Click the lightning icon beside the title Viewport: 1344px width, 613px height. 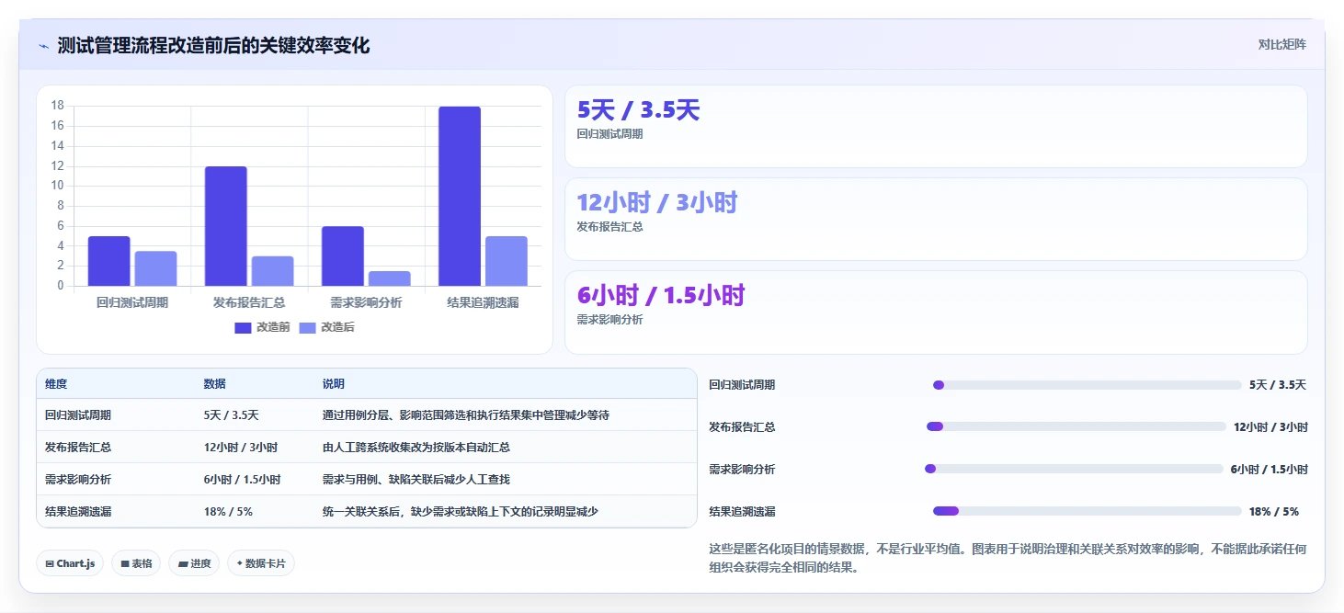[43, 46]
